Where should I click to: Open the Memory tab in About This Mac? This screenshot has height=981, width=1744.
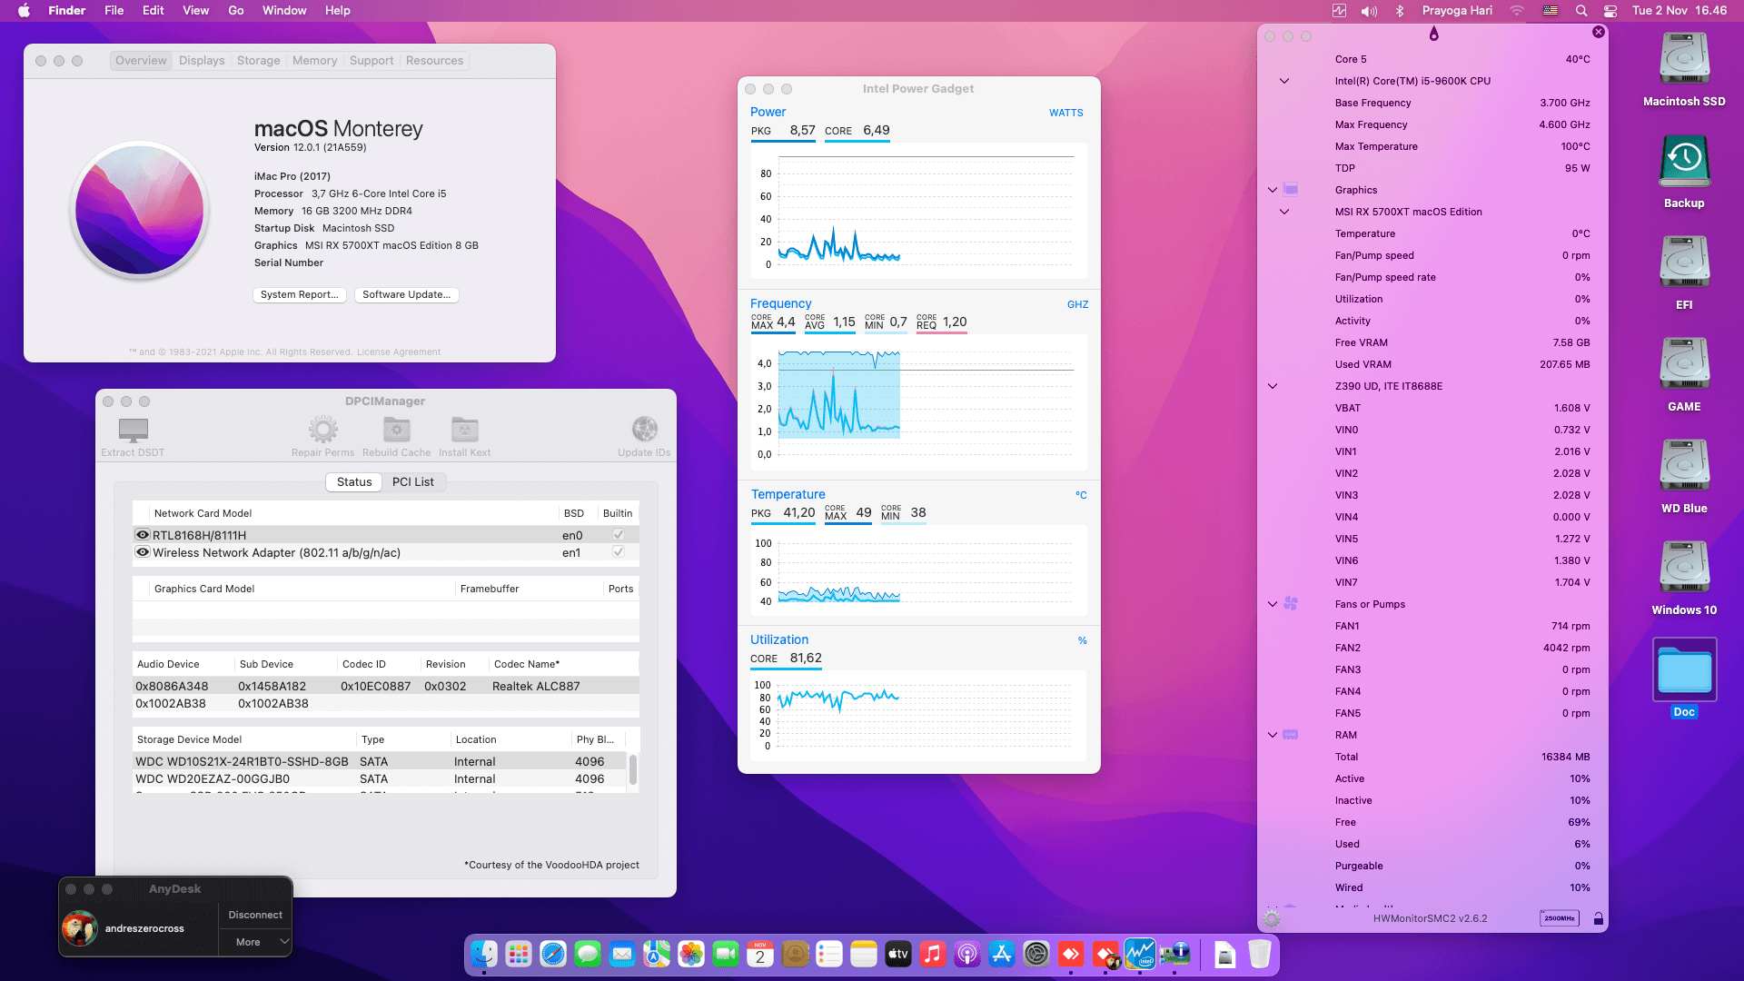click(314, 61)
